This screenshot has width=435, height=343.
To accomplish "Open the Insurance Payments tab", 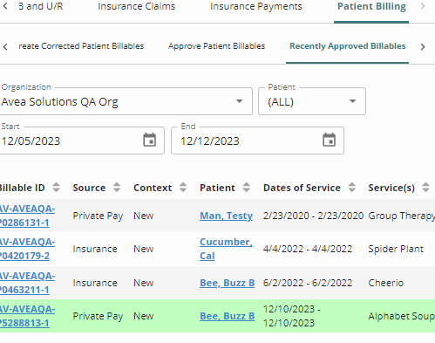I will tap(256, 6).
